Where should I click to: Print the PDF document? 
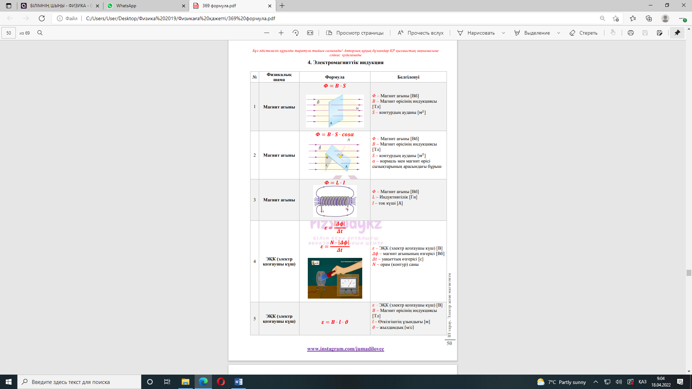[630, 33]
